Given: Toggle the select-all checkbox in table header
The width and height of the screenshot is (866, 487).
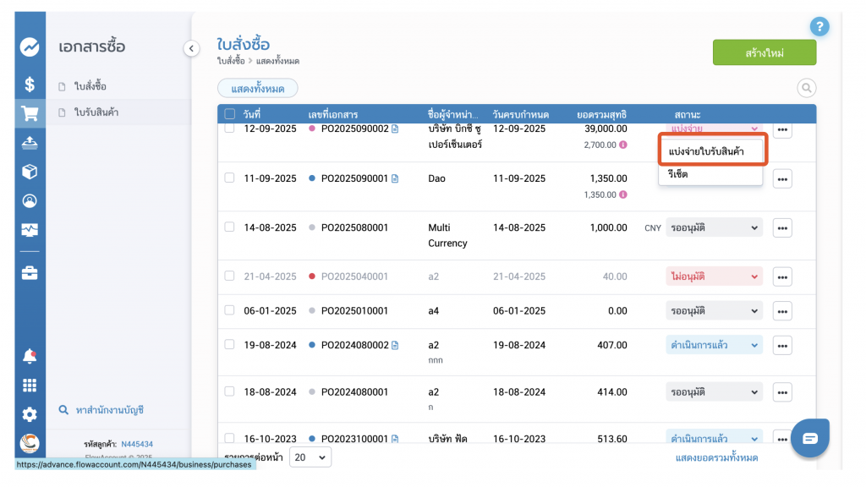Looking at the screenshot, I should 229,114.
